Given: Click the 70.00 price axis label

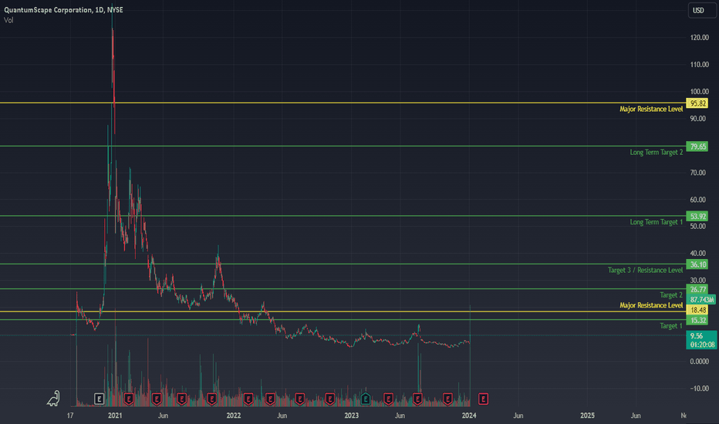Looking at the screenshot, I should [x=698, y=173].
